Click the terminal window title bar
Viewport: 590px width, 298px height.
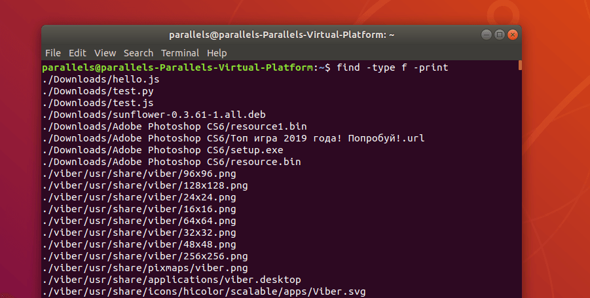282,35
